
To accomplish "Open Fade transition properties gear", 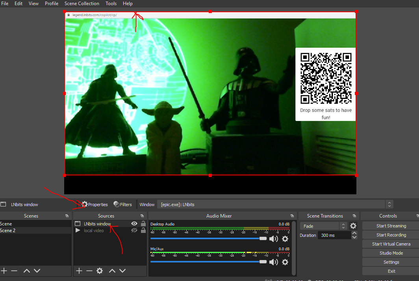I will point(353,226).
